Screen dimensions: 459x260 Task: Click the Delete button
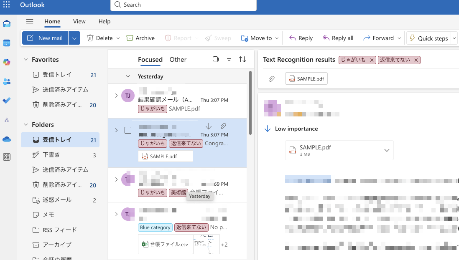[x=100, y=38]
